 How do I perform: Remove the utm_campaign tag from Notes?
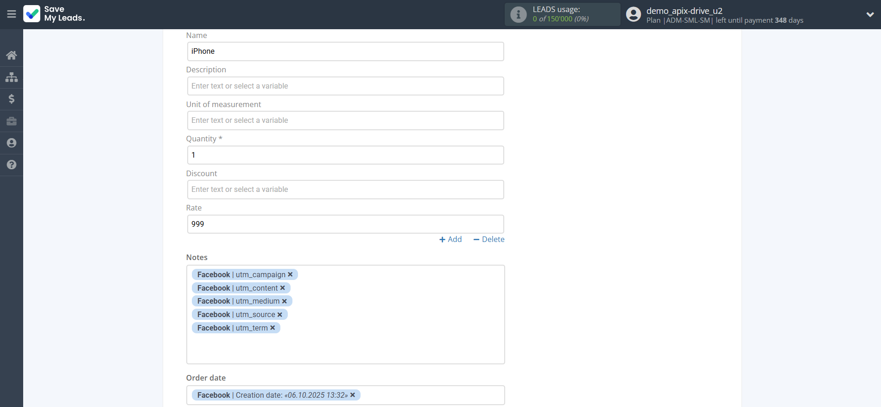(x=290, y=274)
